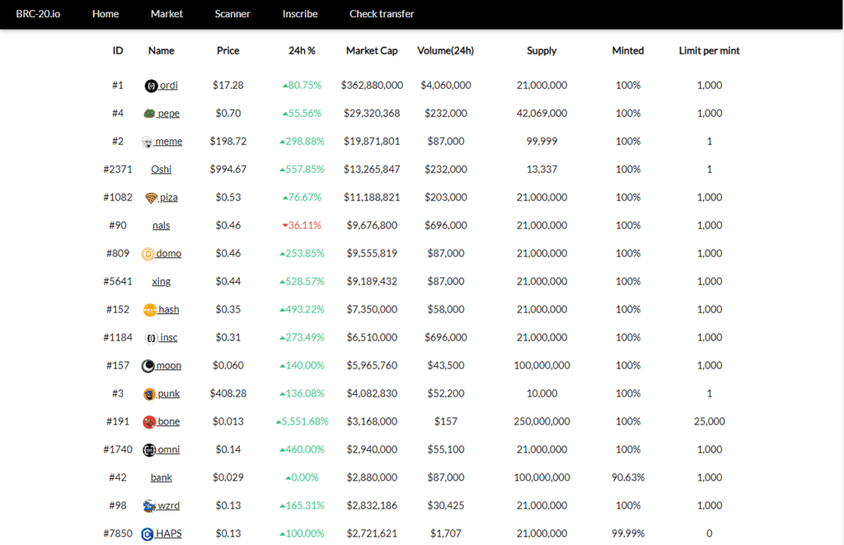Select the 42,069,000 supply value
844x545 pixels.
pos(542,113)
